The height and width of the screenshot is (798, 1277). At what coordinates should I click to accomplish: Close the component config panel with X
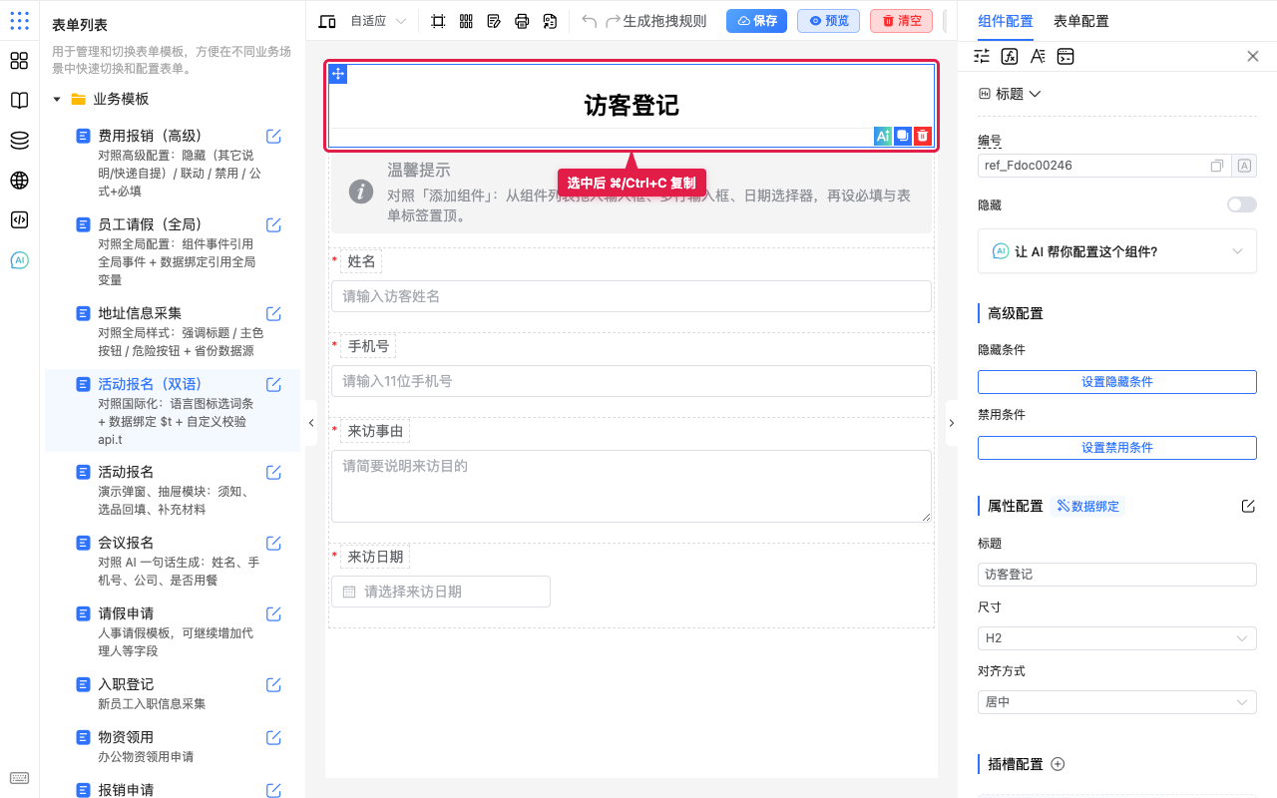1253,56
